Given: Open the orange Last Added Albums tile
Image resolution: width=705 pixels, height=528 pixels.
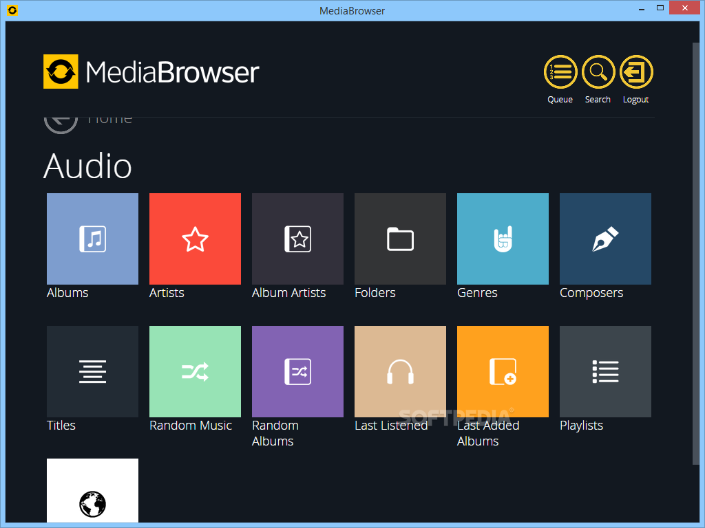Looking at the screenshot, I should 503,371.
